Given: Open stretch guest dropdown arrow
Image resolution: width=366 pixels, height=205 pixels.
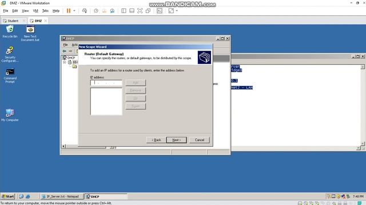Looking at the screenshot, I should 177,11.
